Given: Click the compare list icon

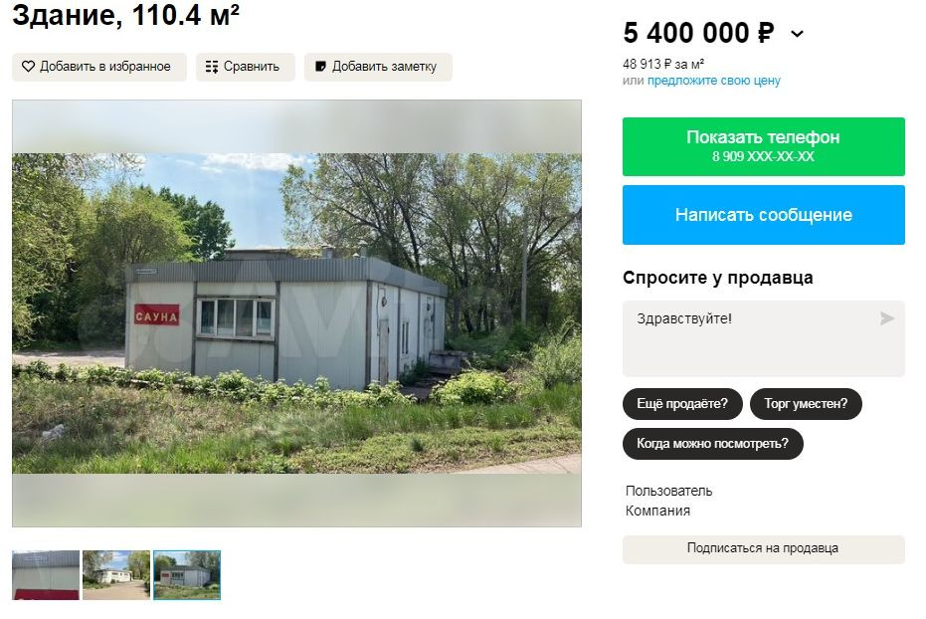Looking at the screenshot, I should click(x=212, y=66).
